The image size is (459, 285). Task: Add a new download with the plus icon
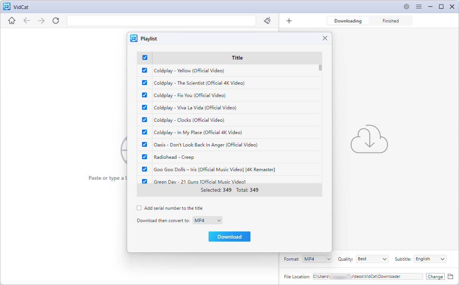[x=289, y=21]
